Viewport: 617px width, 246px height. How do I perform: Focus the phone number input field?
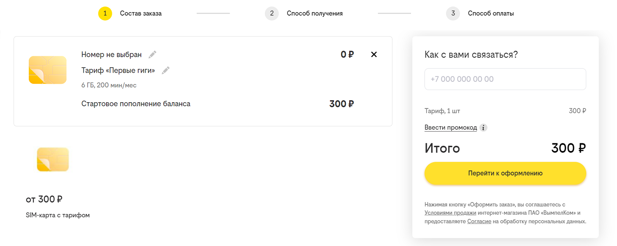(505, 79)
